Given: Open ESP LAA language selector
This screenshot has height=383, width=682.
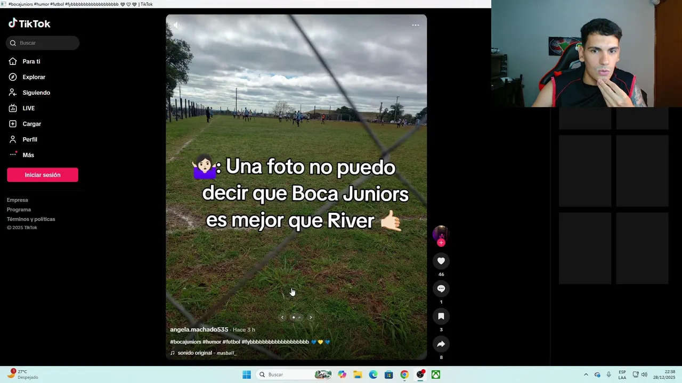Looking at the screenshot, I should point(622,374).
